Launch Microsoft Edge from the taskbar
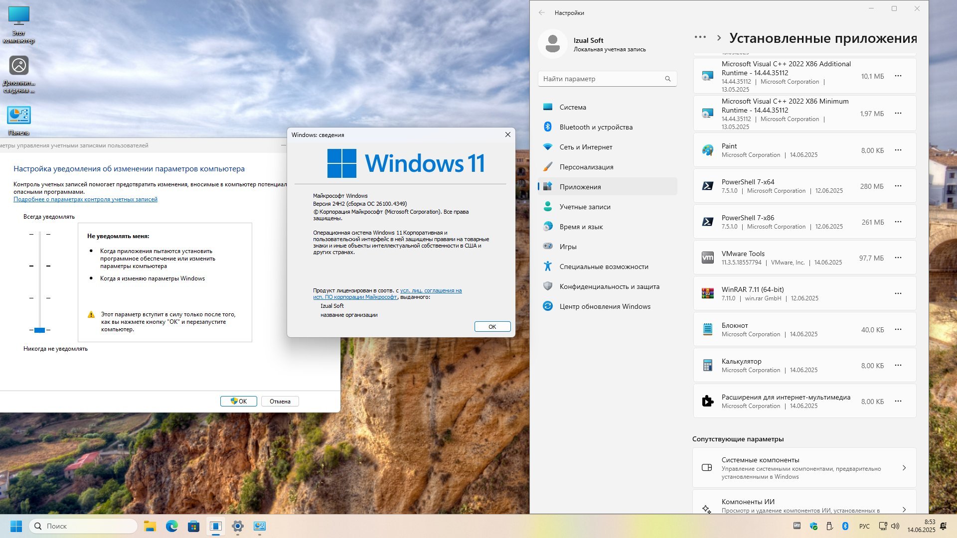The image size is (957, 538). click(171, 526)
